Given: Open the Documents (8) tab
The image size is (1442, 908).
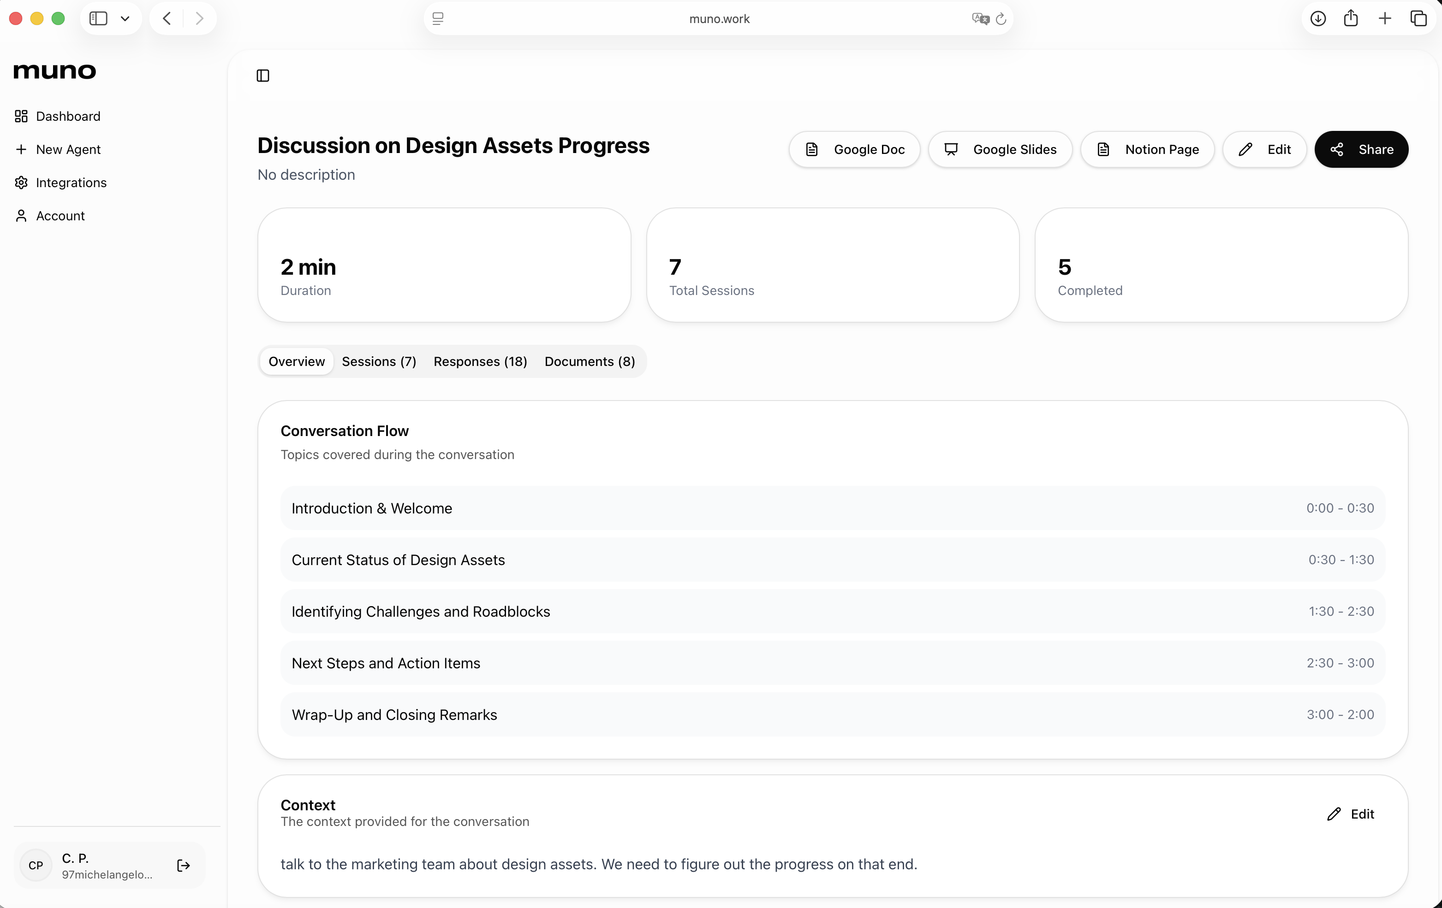Looking at the screenshot, I should point(589,361).
